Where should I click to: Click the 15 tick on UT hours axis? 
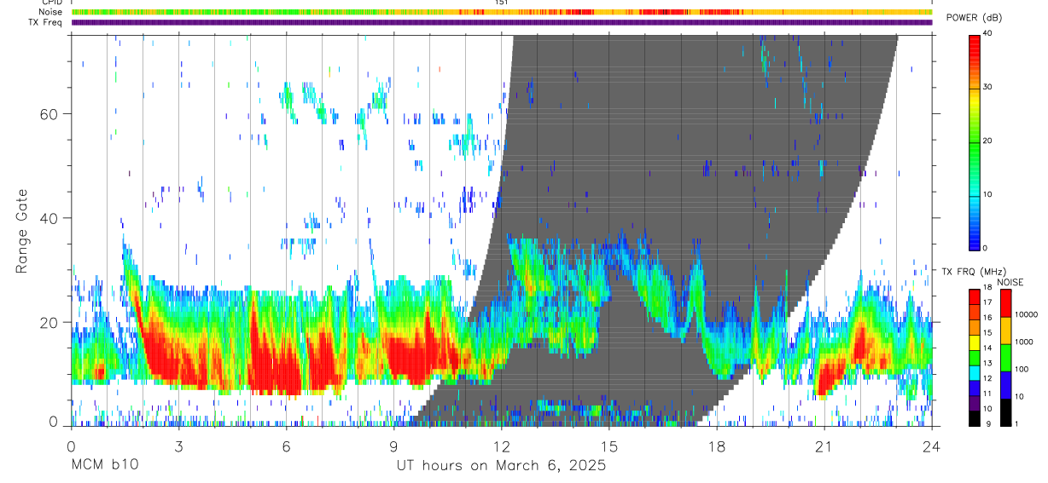pos(608,446)
